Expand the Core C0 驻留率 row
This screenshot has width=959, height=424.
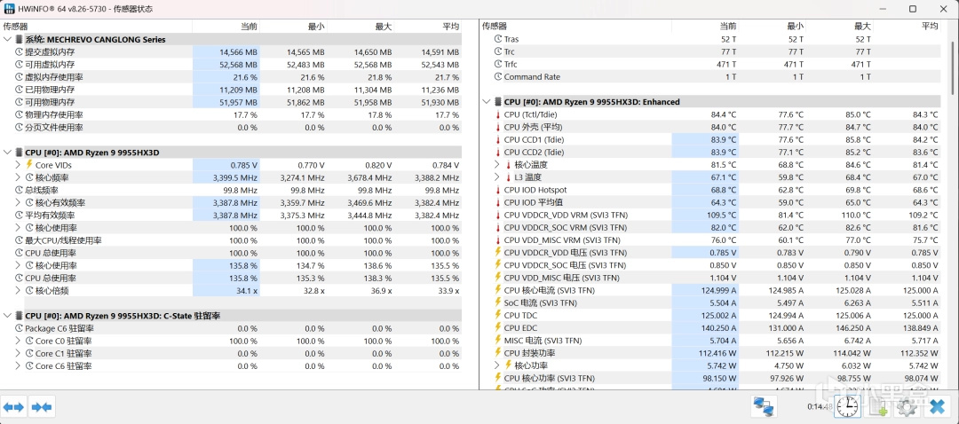18,342
